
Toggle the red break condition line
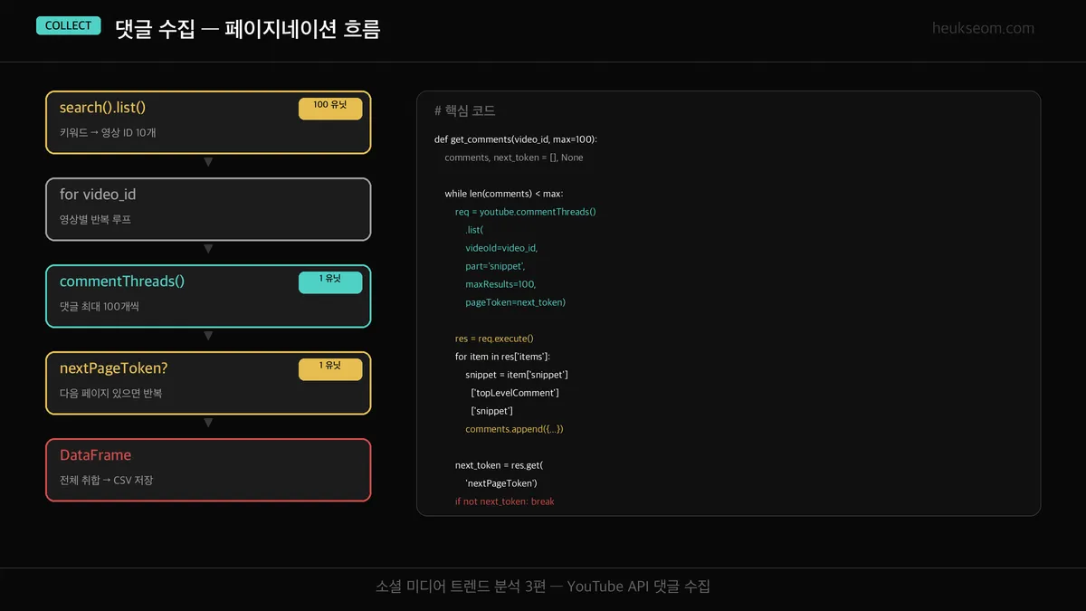click(x=503, y=501)
